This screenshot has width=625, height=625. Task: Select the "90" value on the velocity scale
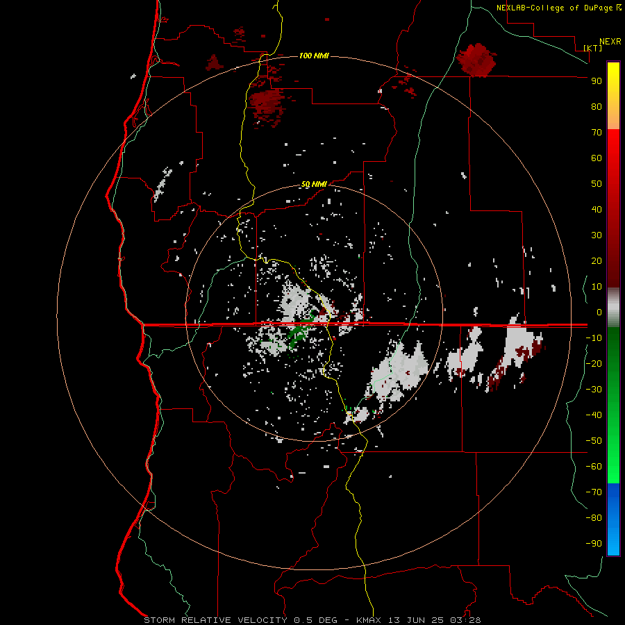tap(597, 81)
